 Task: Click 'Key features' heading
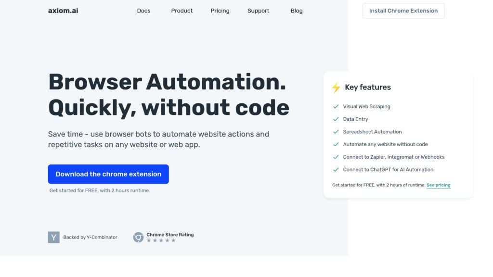pyautogui.click(x=368, y=88)
